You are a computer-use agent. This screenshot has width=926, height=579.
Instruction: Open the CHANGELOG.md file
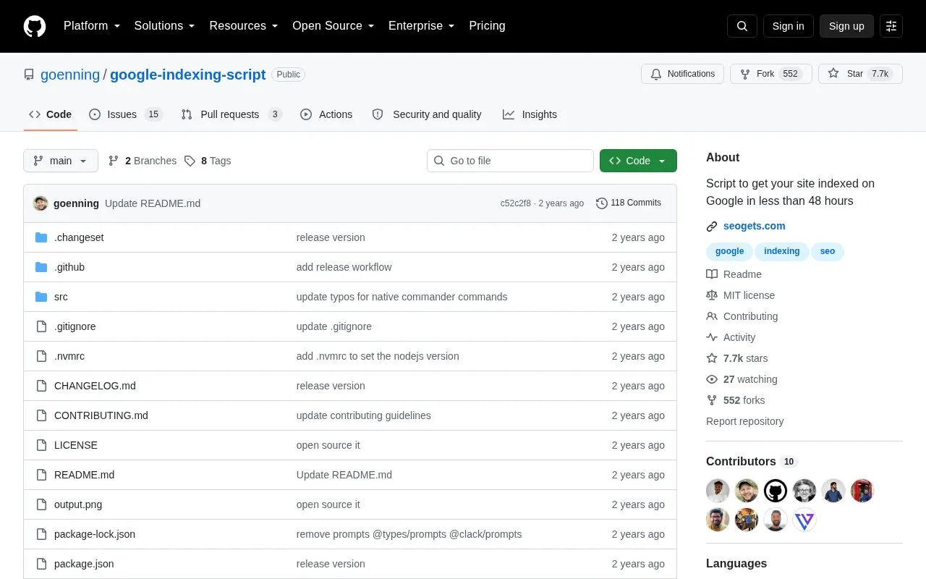95,386
